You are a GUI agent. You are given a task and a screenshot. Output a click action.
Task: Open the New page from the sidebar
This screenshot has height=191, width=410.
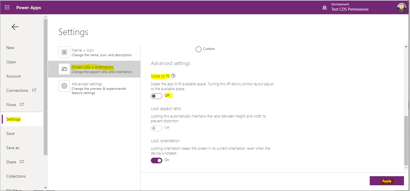(x=10, y=48)
